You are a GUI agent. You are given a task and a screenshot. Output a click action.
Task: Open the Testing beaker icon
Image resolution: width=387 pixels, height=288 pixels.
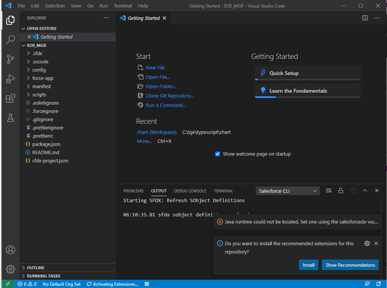tap(11, 118)
